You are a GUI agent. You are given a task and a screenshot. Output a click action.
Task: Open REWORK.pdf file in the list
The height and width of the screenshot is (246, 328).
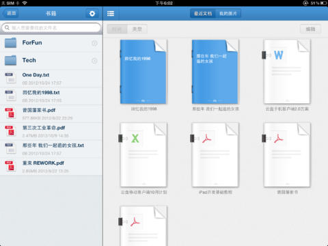pyautogui.click(x=51, y=167)
